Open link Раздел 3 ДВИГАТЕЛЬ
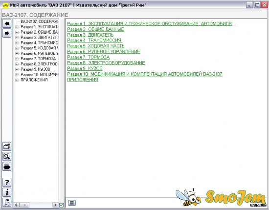This screenshot has height=210, width=269. (90, 35)
